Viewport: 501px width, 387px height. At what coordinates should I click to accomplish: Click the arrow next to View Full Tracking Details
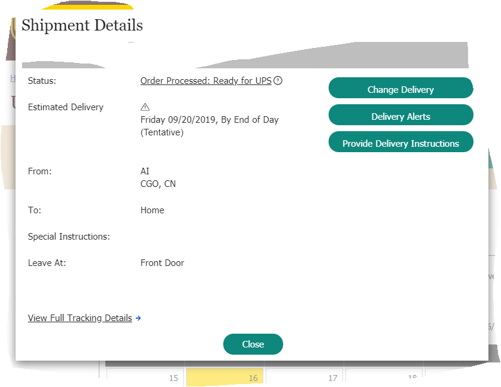click(138, 318)
